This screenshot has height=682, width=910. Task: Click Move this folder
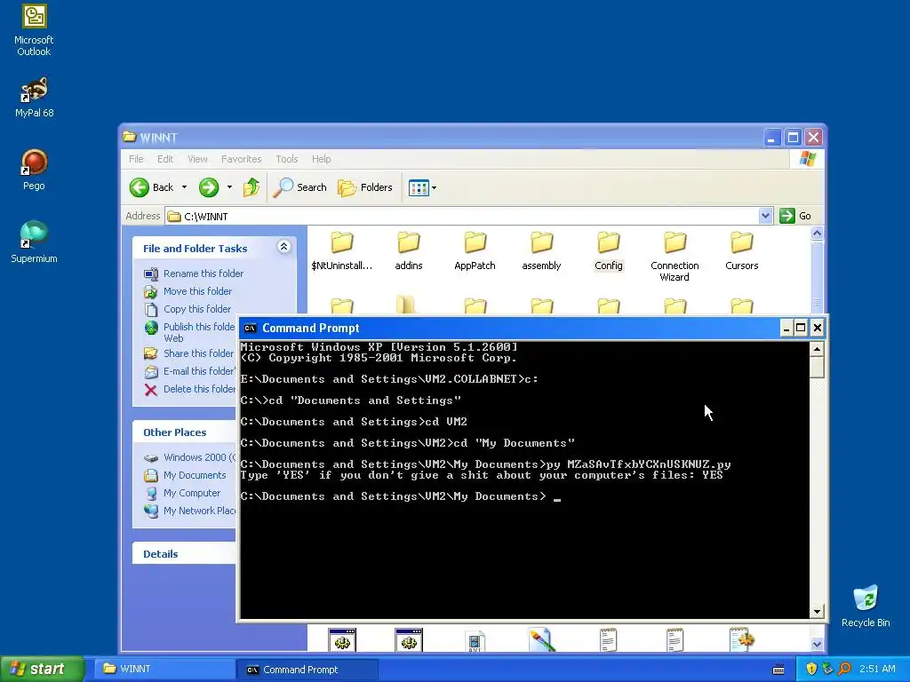point(188,291)
